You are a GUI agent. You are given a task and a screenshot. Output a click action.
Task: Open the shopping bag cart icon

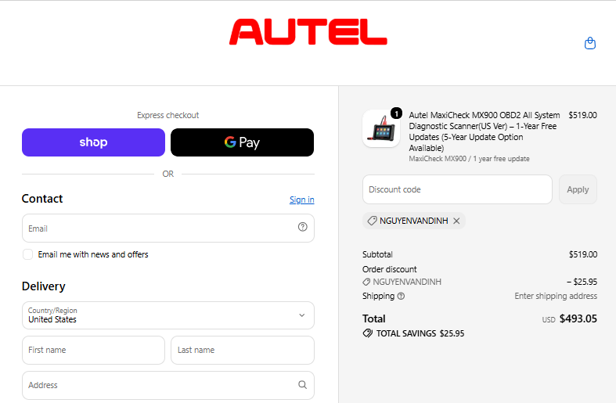pyautogui.click(x=590, y=43)
